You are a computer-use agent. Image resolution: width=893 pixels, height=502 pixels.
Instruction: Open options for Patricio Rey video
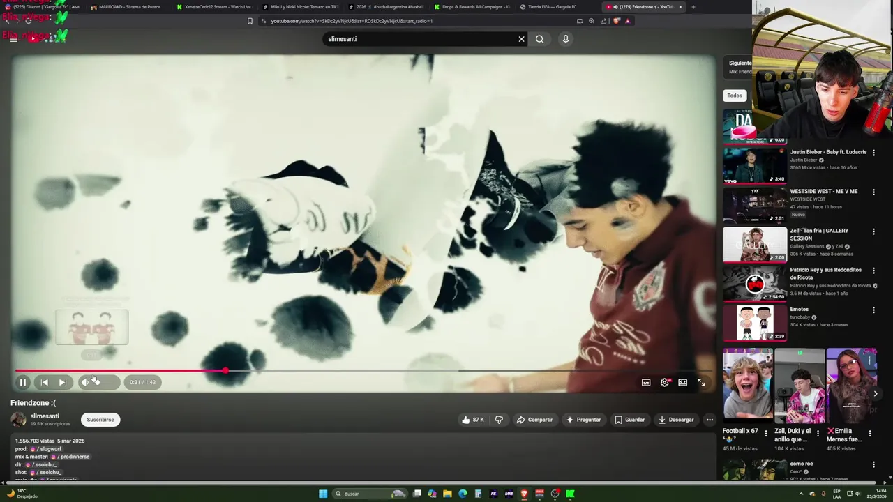tap(873, 271)
